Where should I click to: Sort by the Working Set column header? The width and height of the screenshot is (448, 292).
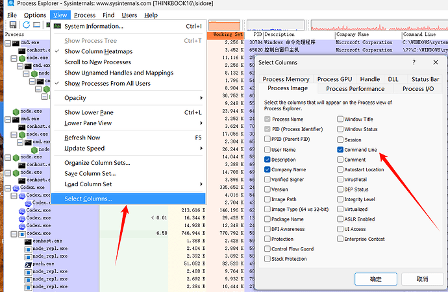pos(226,34)
